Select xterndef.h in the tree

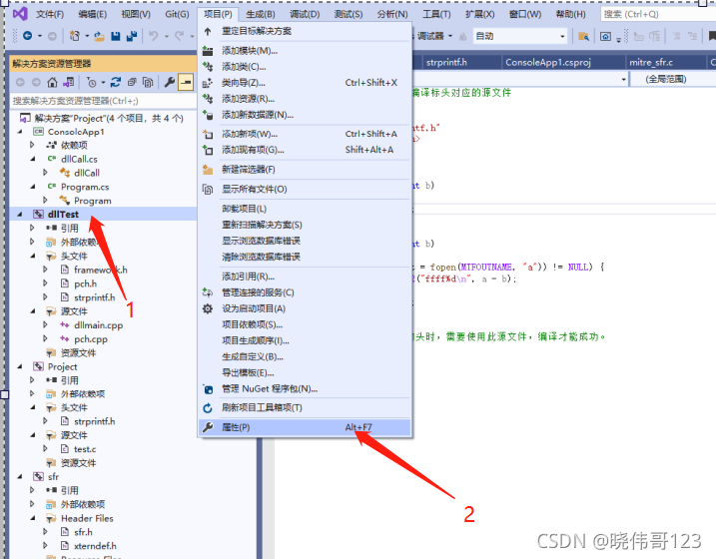click(x=95, y=546)
